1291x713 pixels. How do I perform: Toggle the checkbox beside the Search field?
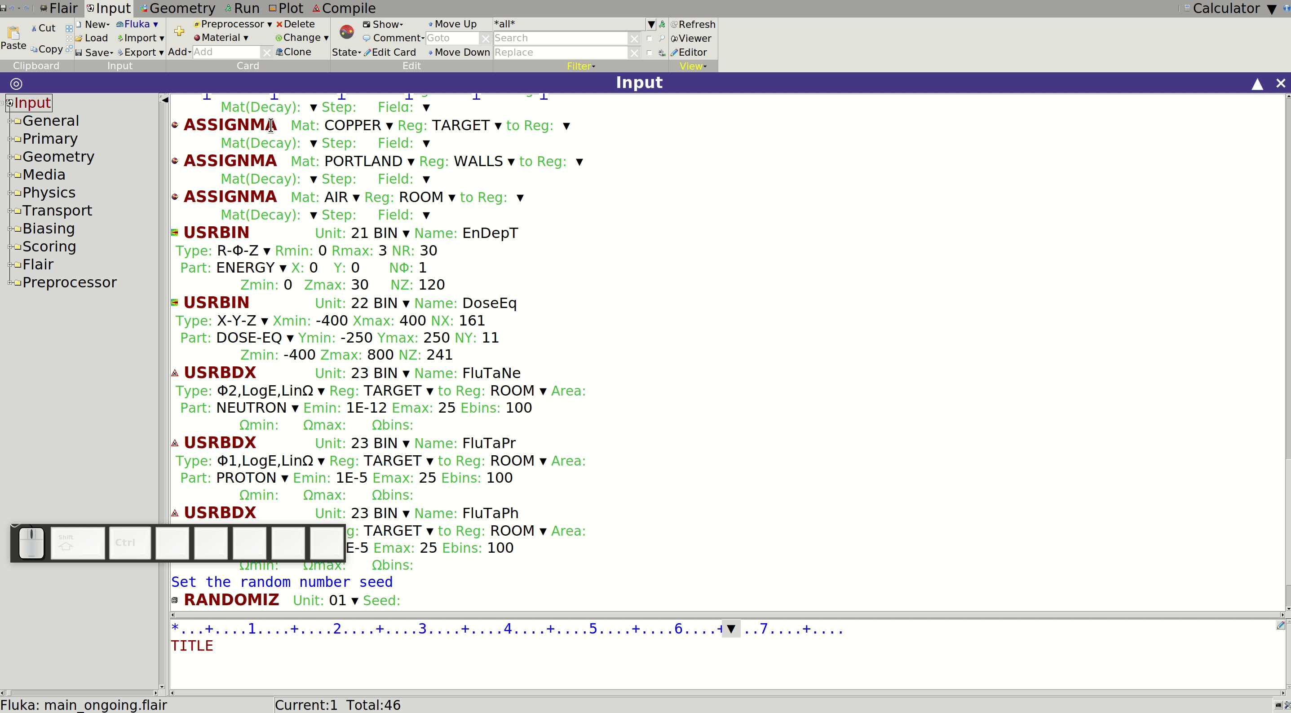[649, 38]
